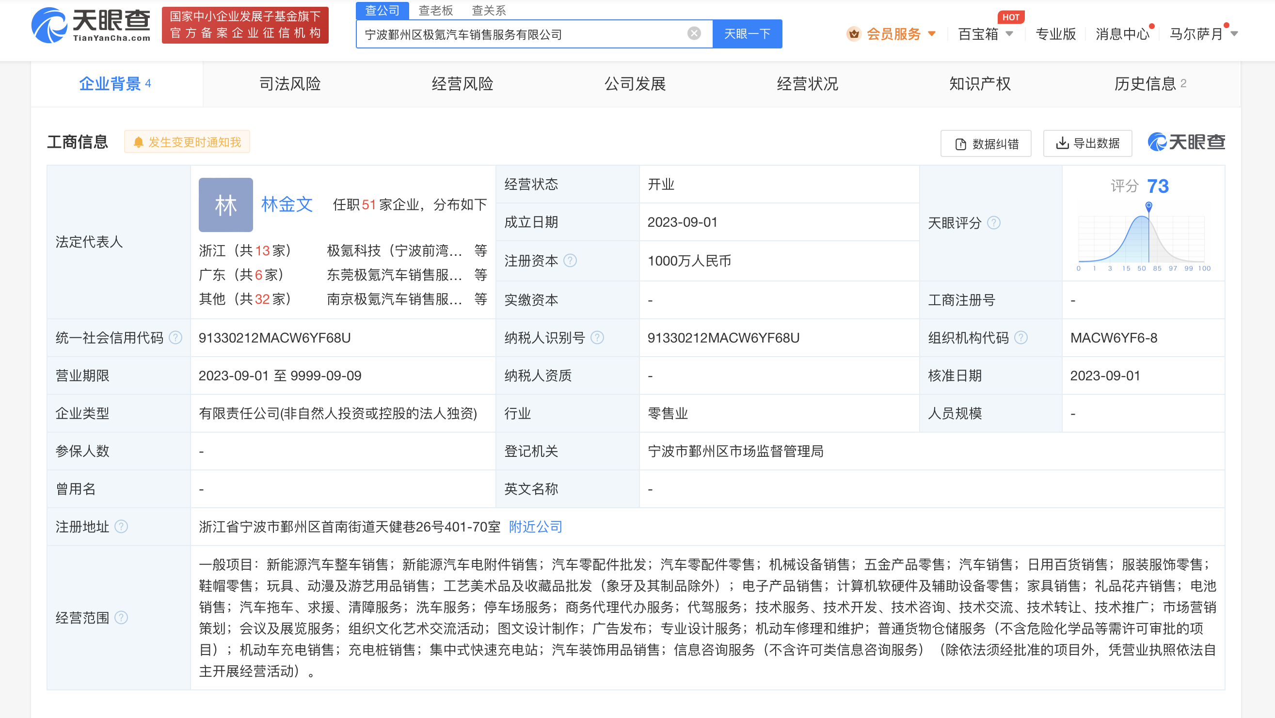This screenshot has width=1275, height=718.
Task: Click the question mark beside 组织机构代码
Action: [1021, 338]
